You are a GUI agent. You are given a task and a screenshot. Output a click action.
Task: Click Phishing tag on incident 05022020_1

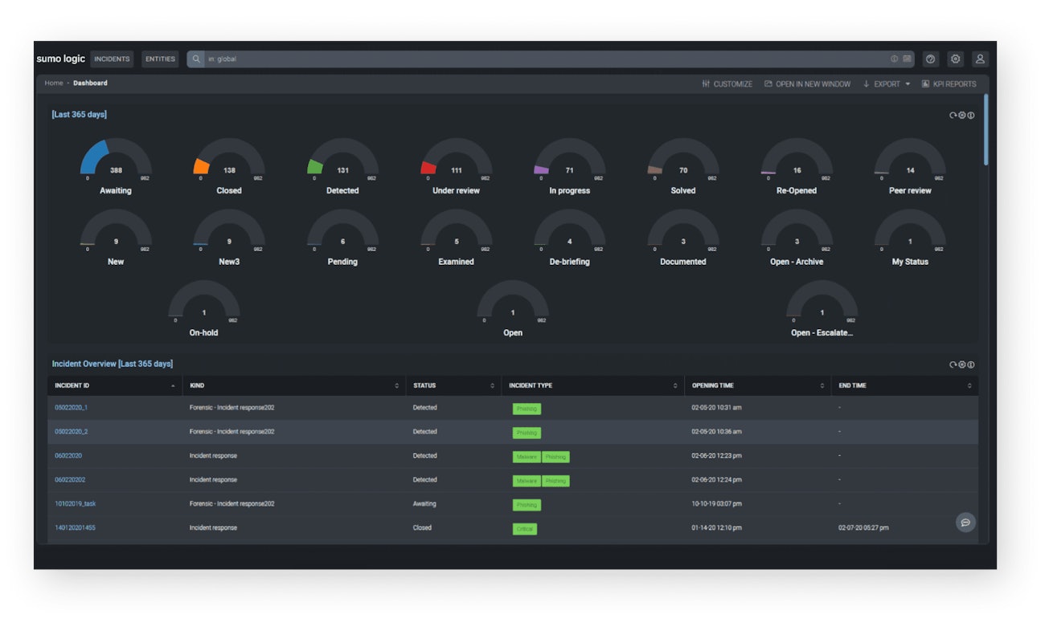[527, 409]
